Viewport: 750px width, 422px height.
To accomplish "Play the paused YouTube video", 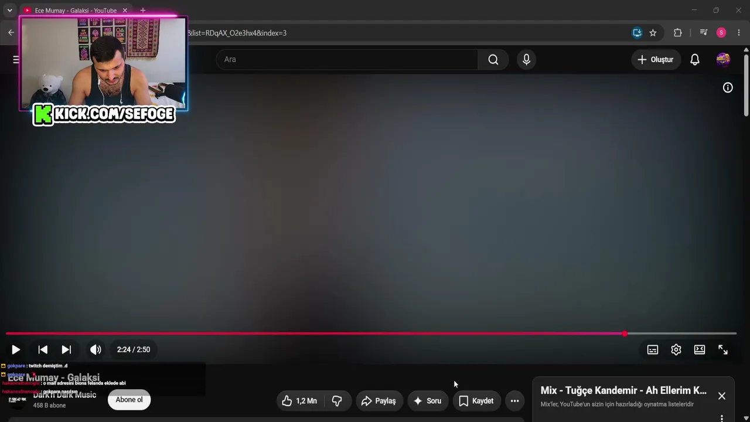I will coord(16,350).
